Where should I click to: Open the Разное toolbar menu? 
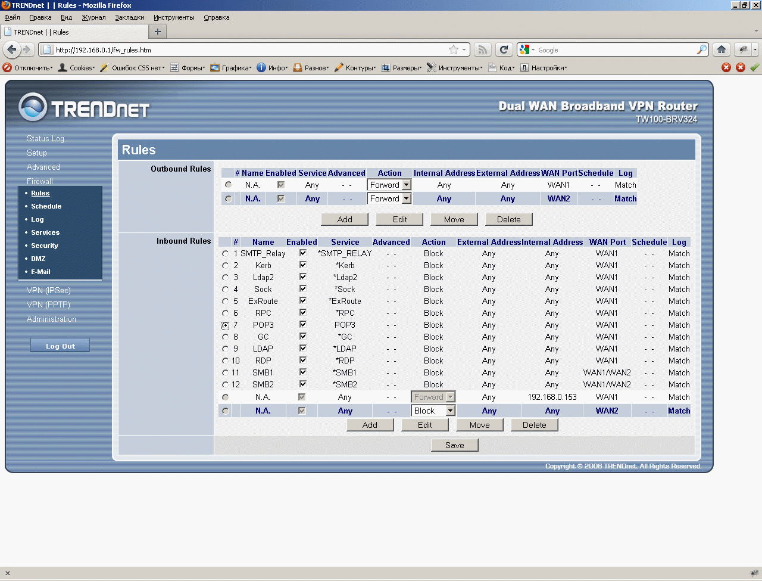tap(311, 68)
